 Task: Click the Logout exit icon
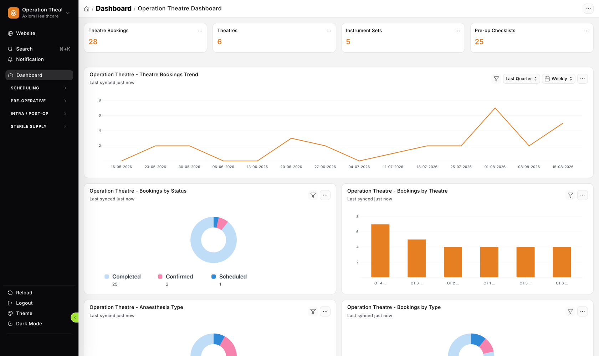10,303
